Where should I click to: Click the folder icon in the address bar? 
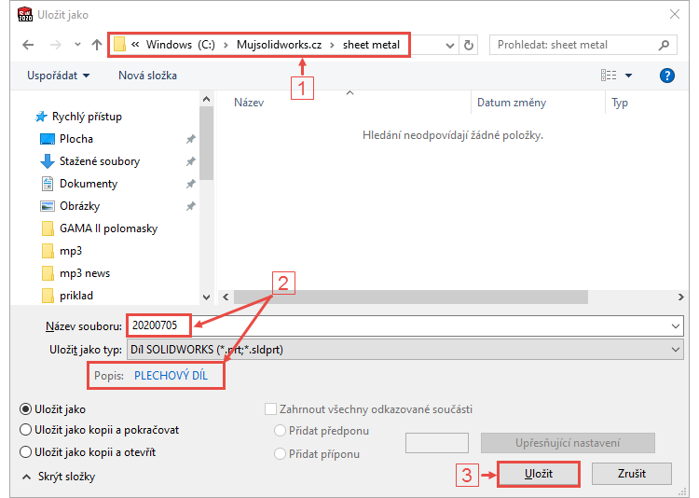tap(119, 44)
